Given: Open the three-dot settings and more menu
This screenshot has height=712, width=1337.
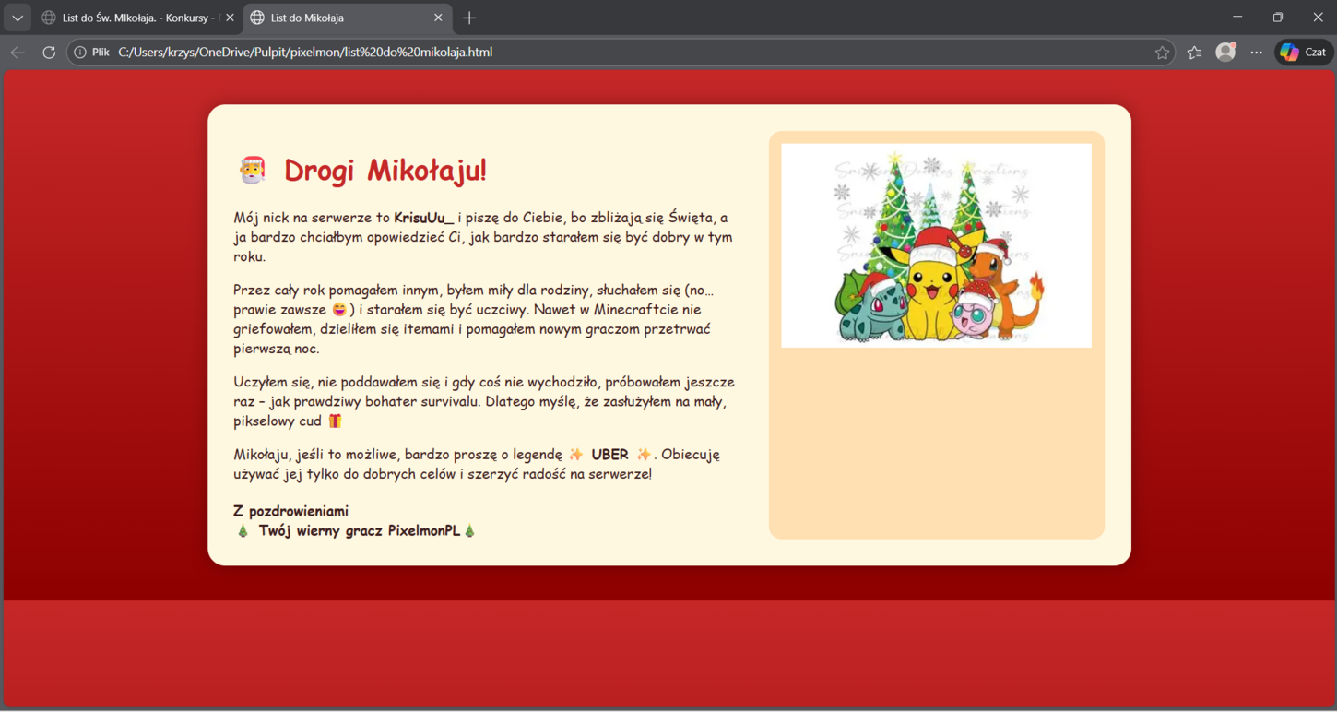Looking at the screenshot, I should (x=1256, y=53).
